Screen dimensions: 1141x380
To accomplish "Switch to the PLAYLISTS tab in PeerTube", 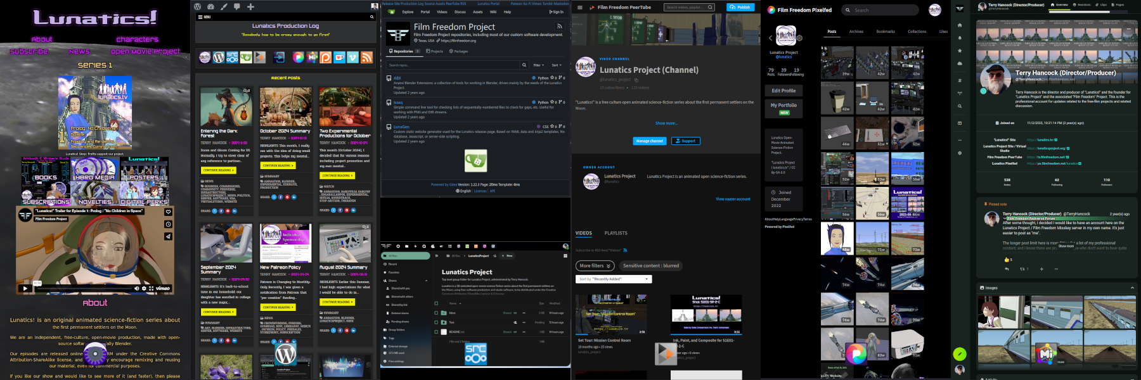I will pyautogui.click(x=616, y=233).
